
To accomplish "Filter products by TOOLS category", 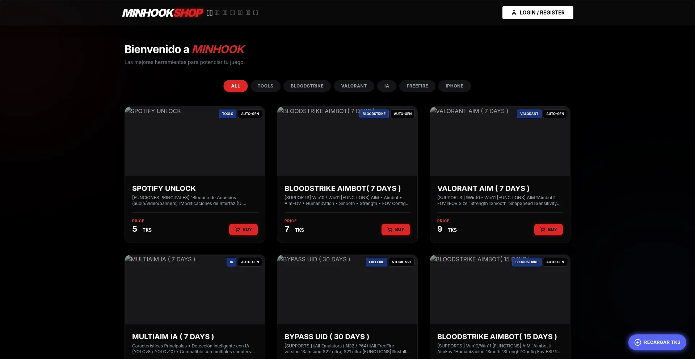I will [x=265, y=86].
